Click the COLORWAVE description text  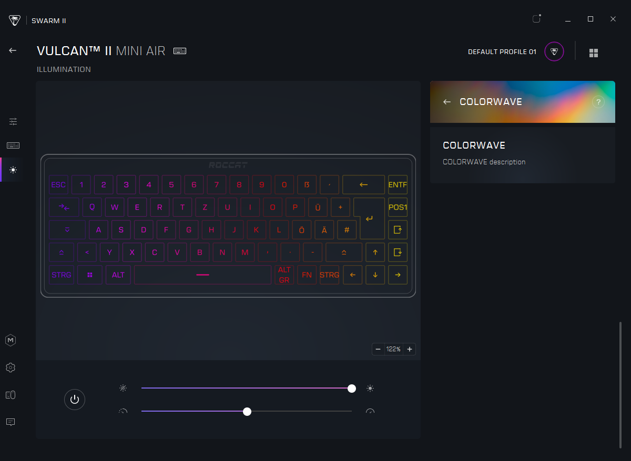click(484, 162)
